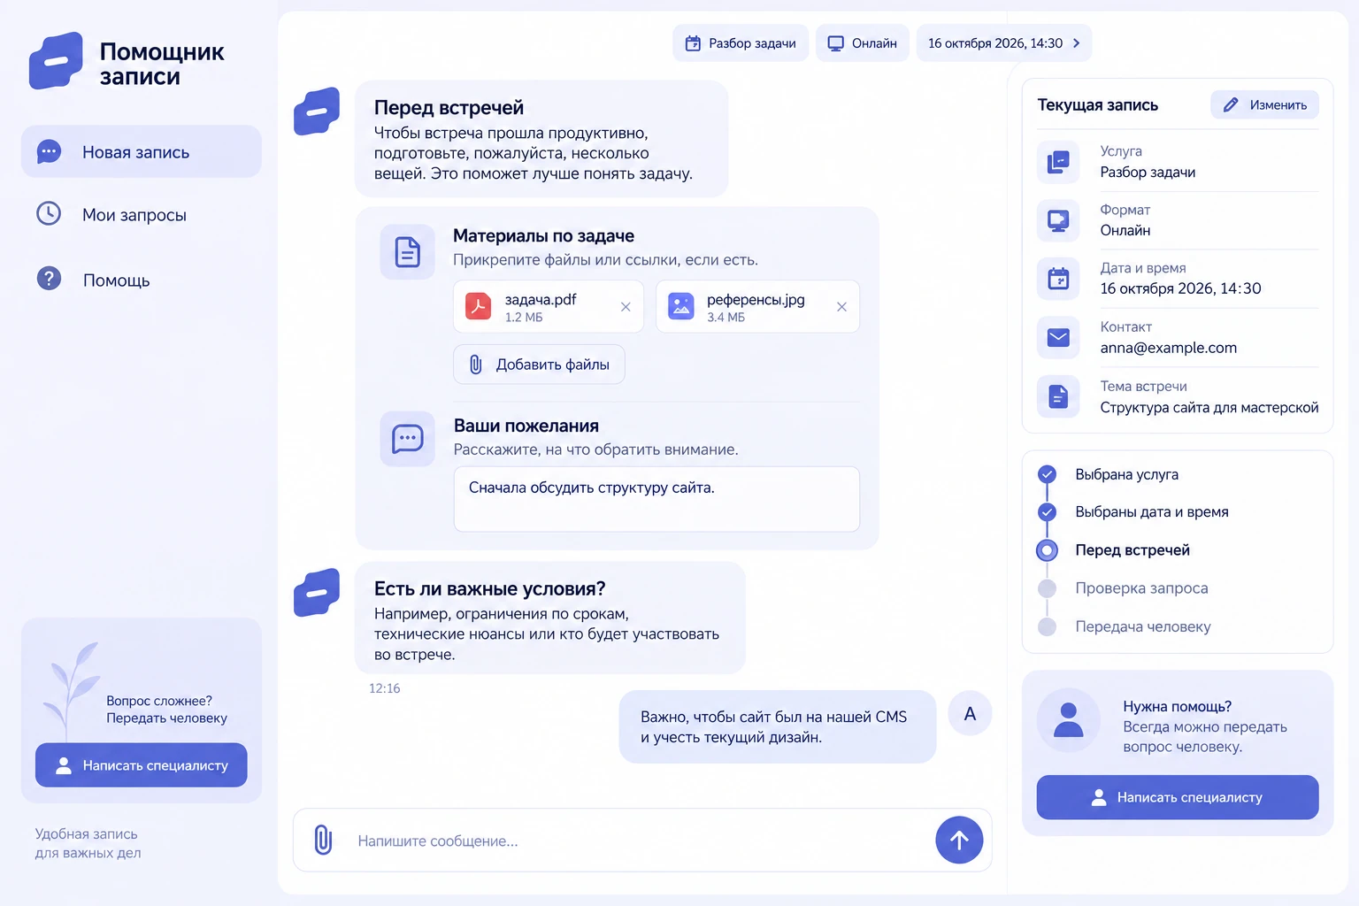
Task: Click the Материалы по задаче document icon
Action: (x=407, y=252)
